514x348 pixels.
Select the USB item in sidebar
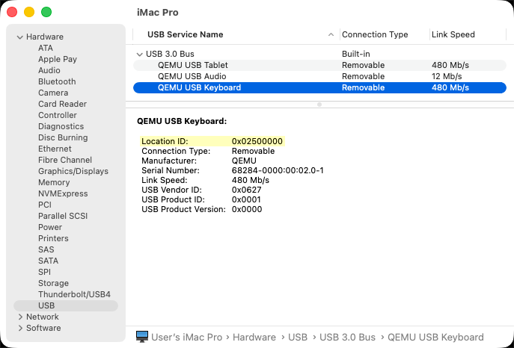pos(66,305)
